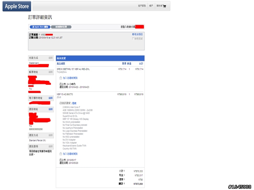Click the 500GB Serial ATA Drive line
This screenshot has width=254, height=190.
(76, 113)
